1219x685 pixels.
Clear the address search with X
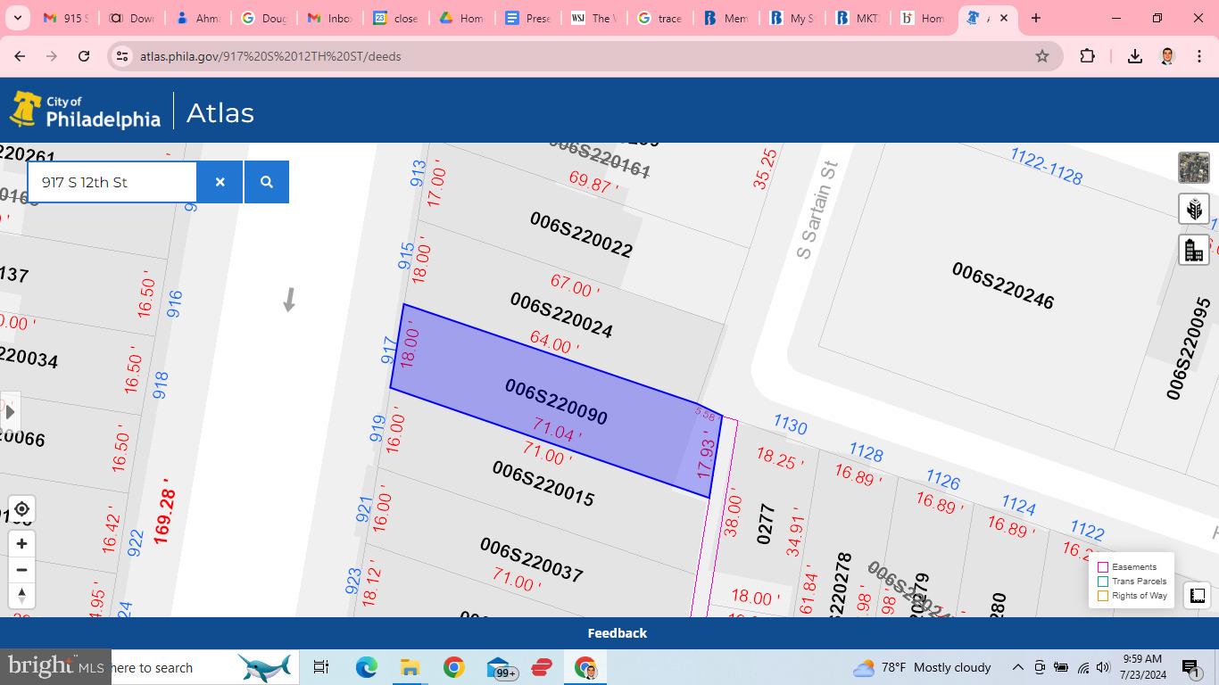pos(220,182)
